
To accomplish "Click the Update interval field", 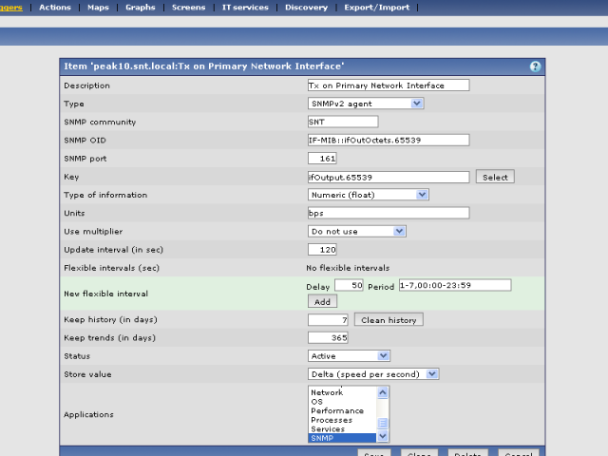I will tap(322, 249).
